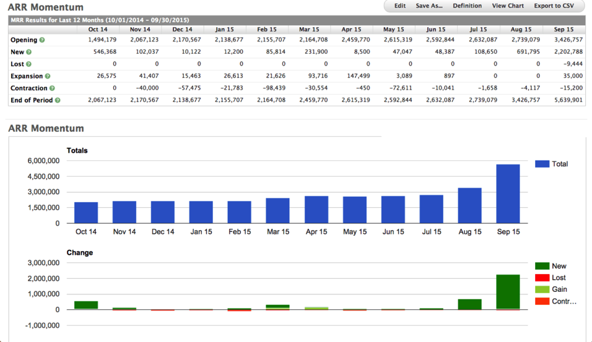Click Export to CSV
The height and width of the screenshot is (342, 592).
click(x=554, y=6)
